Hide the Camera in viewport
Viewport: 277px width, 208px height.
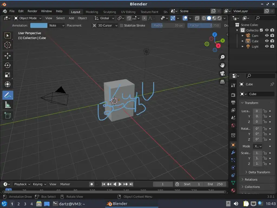click(267, 35)
